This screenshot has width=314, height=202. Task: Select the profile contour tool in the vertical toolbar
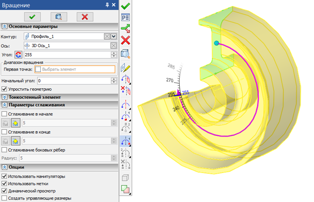[125, 67]
